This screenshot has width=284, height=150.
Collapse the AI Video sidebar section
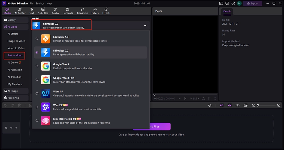point(16,27)
